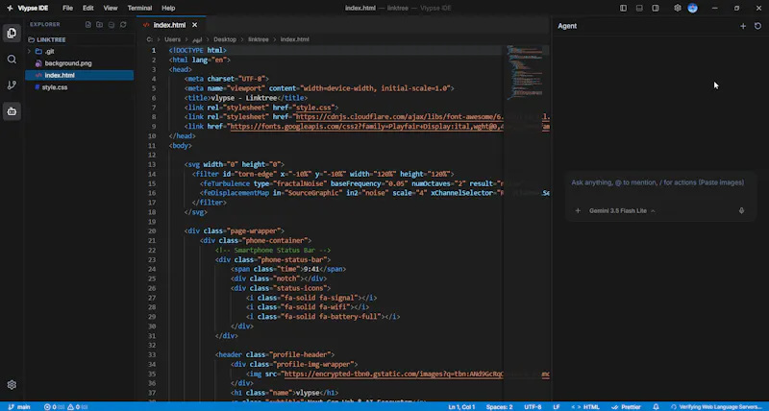Click Verifying Web Language Servers status
The width and height of the screenshot is (769, 411).
[x=715, y=407]
